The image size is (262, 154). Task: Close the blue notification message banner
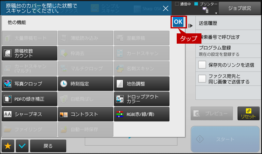tap(166, 8)
